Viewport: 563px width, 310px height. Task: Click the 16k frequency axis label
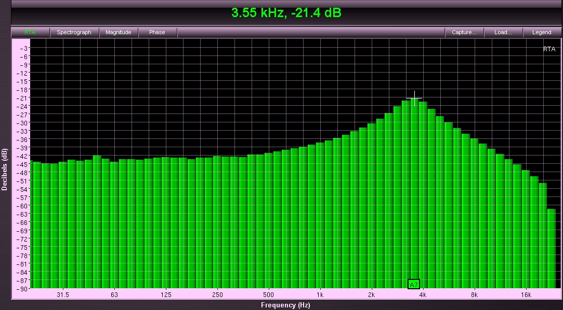coord(526,295)
